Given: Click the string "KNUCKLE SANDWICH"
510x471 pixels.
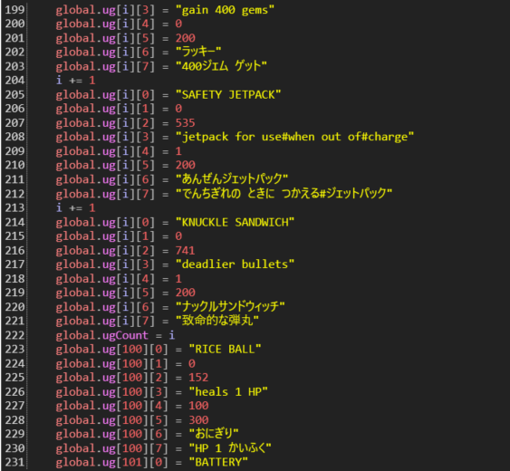Looking at the screenshot, I should pos(235,222).
